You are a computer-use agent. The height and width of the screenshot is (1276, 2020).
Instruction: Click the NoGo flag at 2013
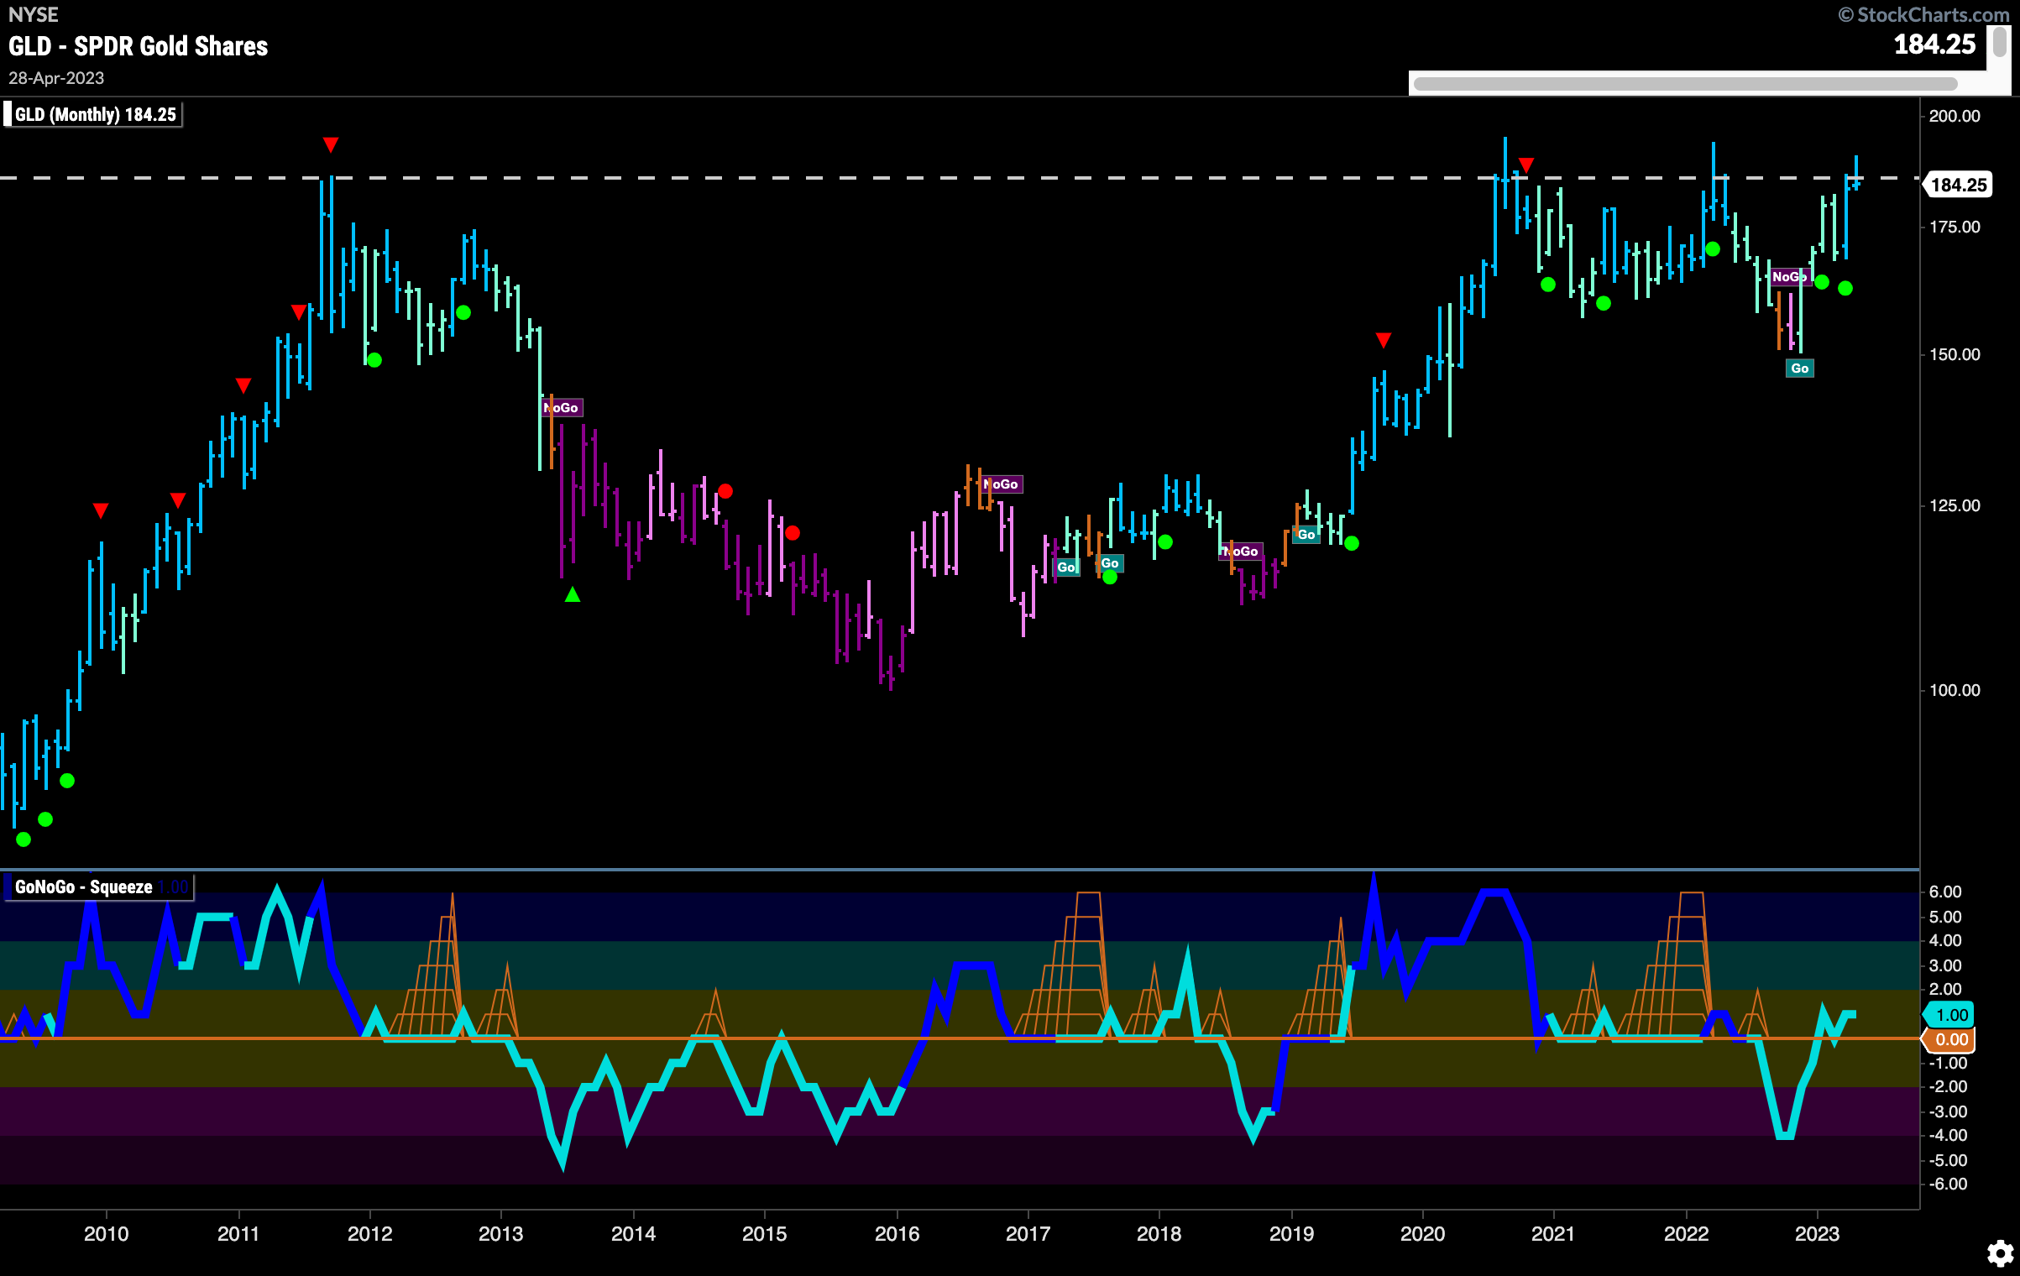pyautogui.click(x=562, y=408)
